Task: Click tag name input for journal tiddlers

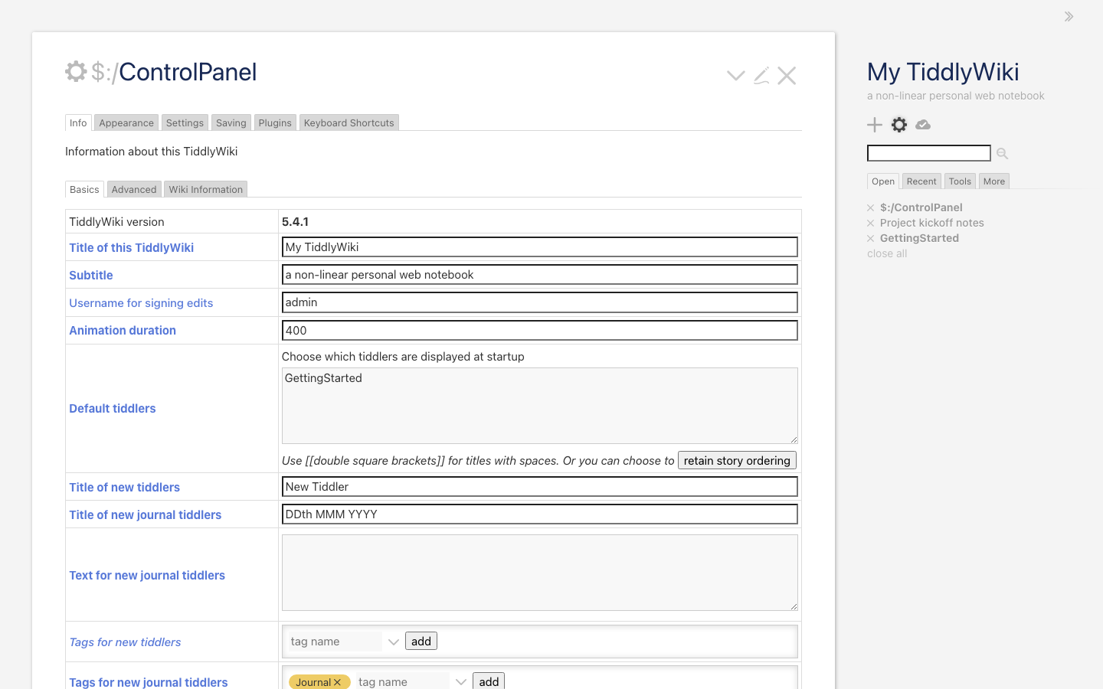Action: pyautogui.click(x=401, y=681)
